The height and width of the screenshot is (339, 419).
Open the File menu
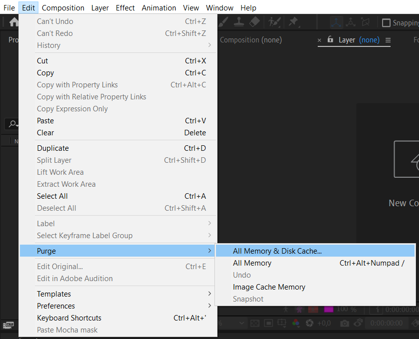pyautogui.click(x=9, y=8)
